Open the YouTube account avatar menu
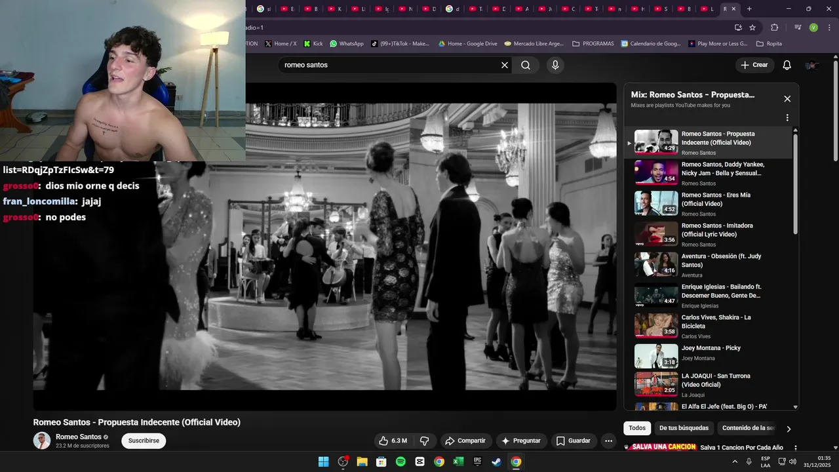This screenshot has height=472, width=839. pos(811,65)
